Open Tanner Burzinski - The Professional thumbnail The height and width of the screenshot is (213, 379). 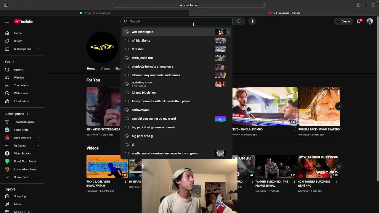tap(276, 166)
